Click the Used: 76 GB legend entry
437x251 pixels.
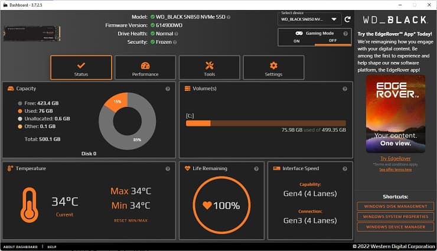click(x=35, y=111)
